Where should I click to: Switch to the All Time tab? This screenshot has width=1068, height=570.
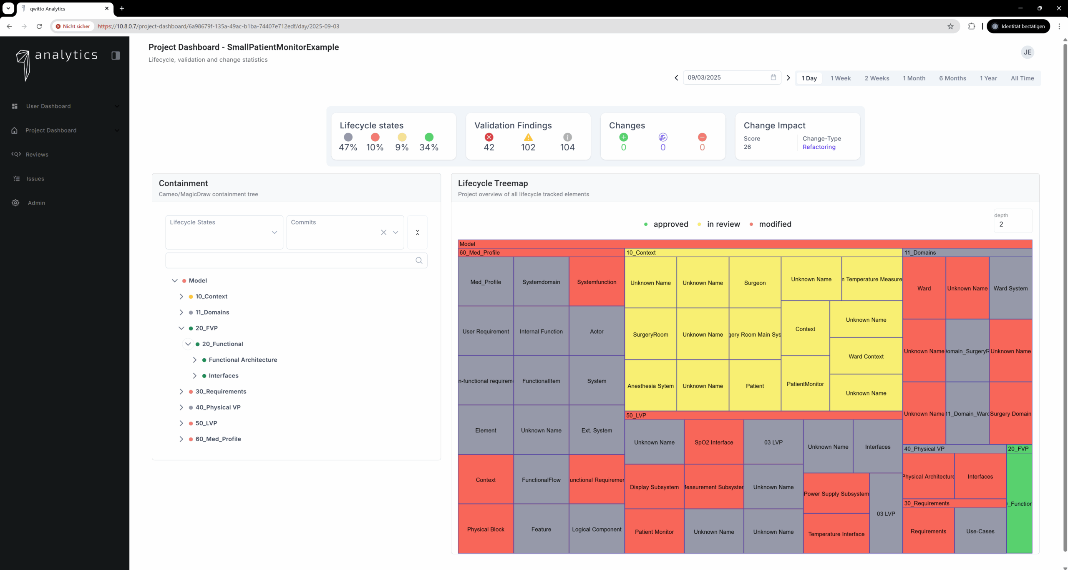pyautogui.click(x=1022, y=78)
